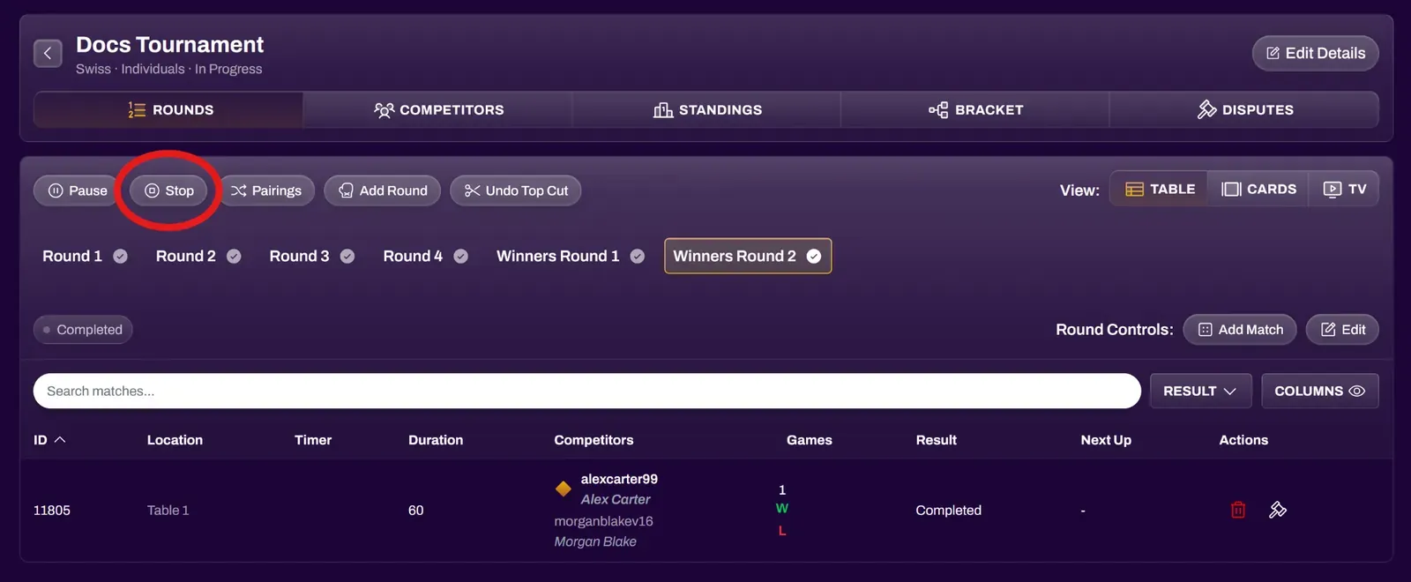Screen dimensions: 1411x582
Task: Switch view to CARDS
Action: click(x=1258, y=189)
